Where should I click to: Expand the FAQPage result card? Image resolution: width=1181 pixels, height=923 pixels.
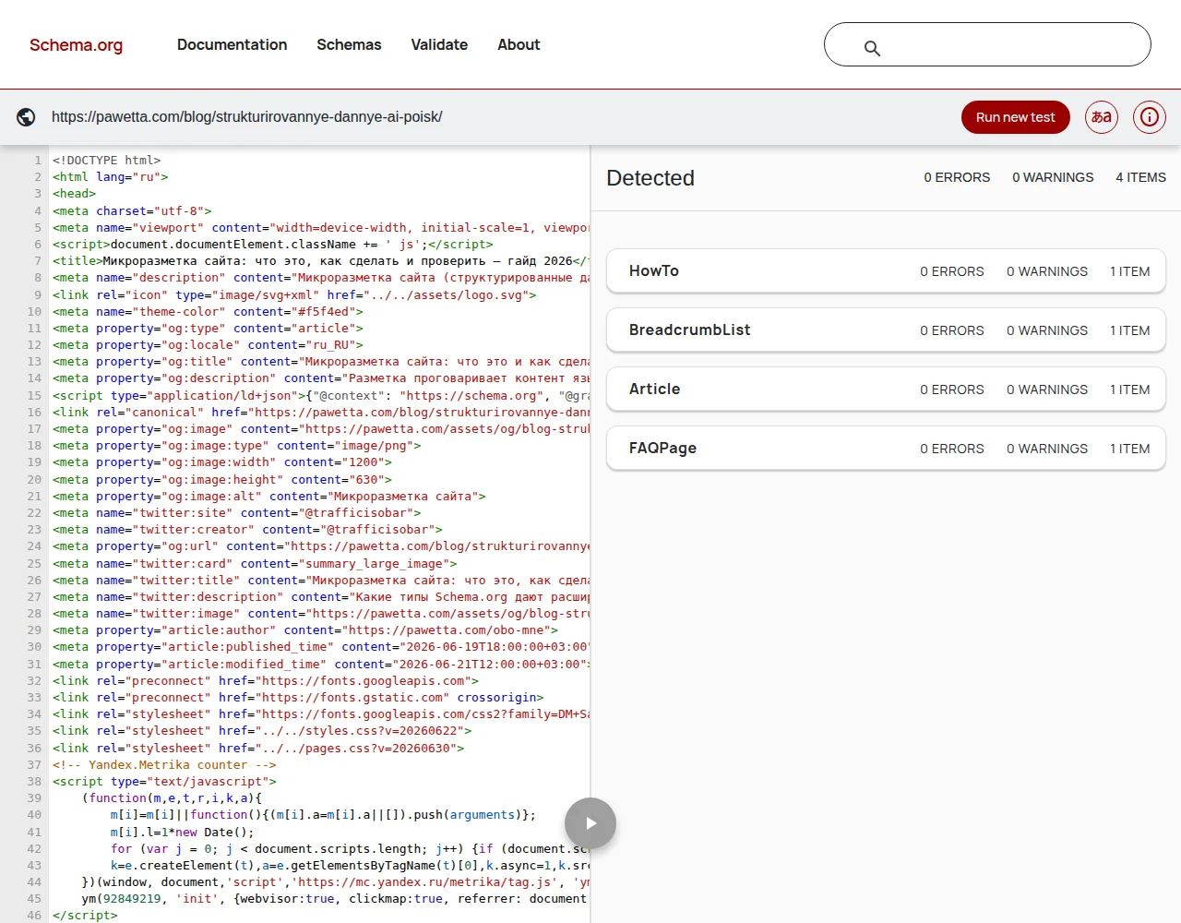(886, 449)
